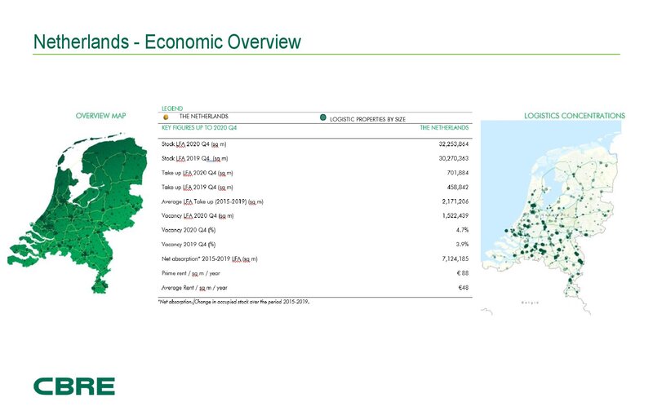653x411 pixels.
Task: Click the OVERVIEW MAP heading
Action: (100, 116)
